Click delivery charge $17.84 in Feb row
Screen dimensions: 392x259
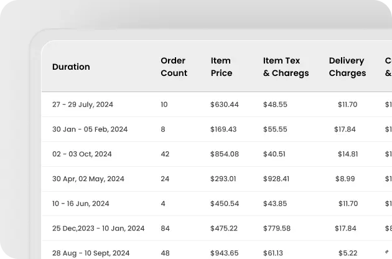345,129
